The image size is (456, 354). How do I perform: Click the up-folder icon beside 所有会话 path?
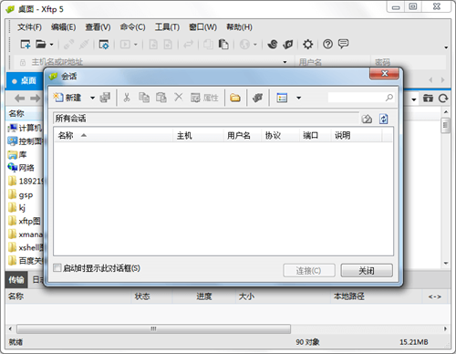[367, 119]
